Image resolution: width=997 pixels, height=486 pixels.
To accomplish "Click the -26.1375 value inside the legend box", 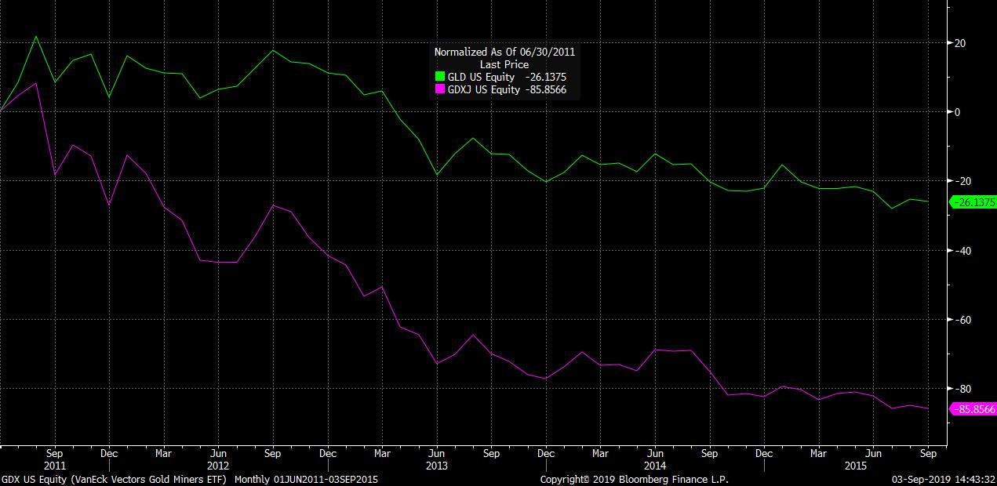I will [547, 77].
